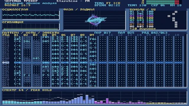189x106 pixels.
Task: Select white channel row 08 A#5 I00
Action: [142, 26]
